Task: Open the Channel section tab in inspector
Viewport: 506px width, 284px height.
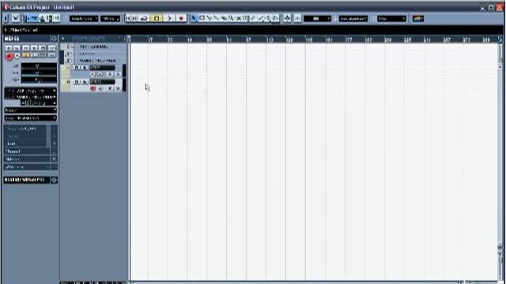Action: click(27, 151)
